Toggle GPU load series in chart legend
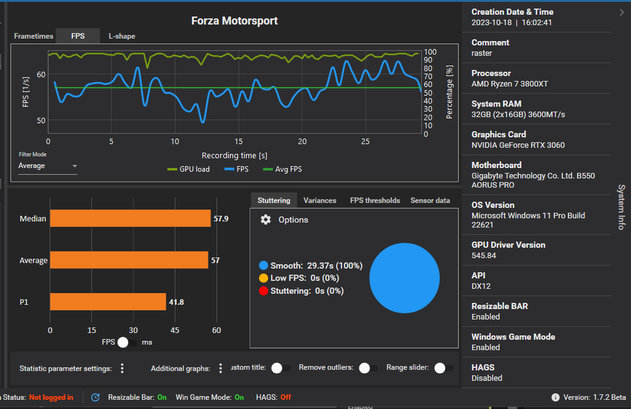Screen dimensions: 631x409 pos(188,169)
